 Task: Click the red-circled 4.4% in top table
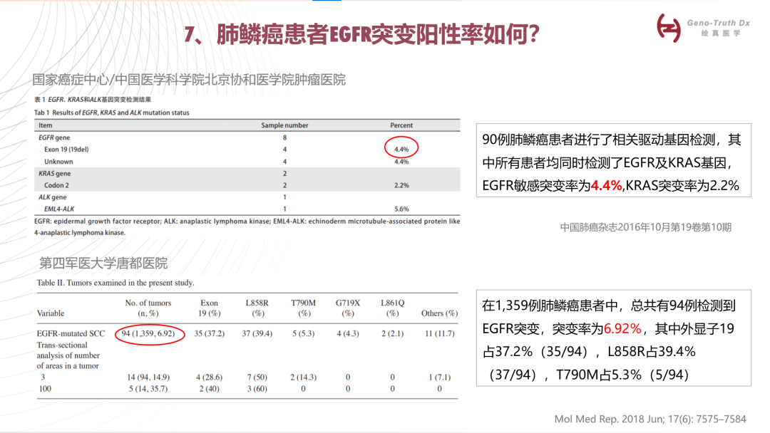[401, 150]
